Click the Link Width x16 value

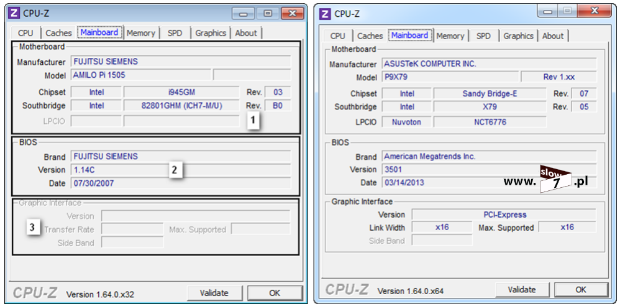(x=442, y=227)
